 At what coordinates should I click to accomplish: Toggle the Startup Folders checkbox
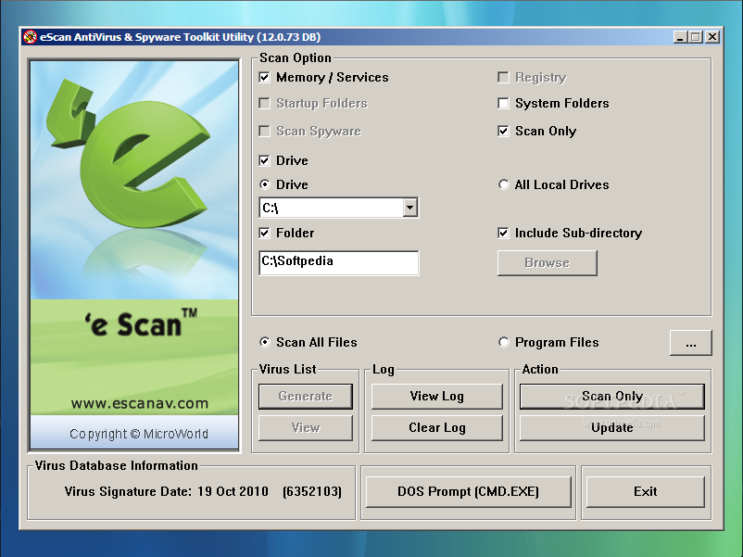[x=264, y=104]
